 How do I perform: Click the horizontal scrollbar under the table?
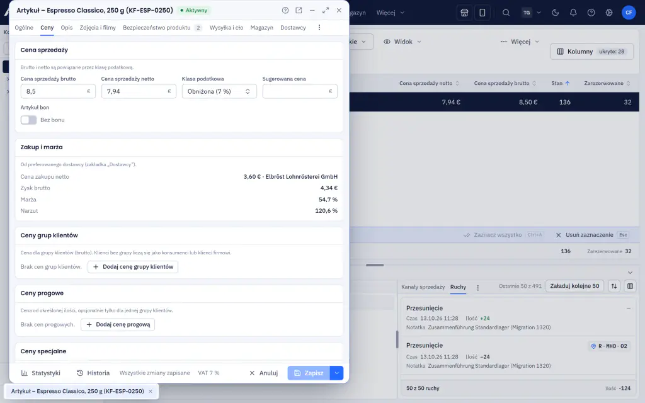[375, 265]
